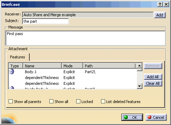Click the Body.1 feature type icon
171x125 pixels.
click(x=11, y=71)
